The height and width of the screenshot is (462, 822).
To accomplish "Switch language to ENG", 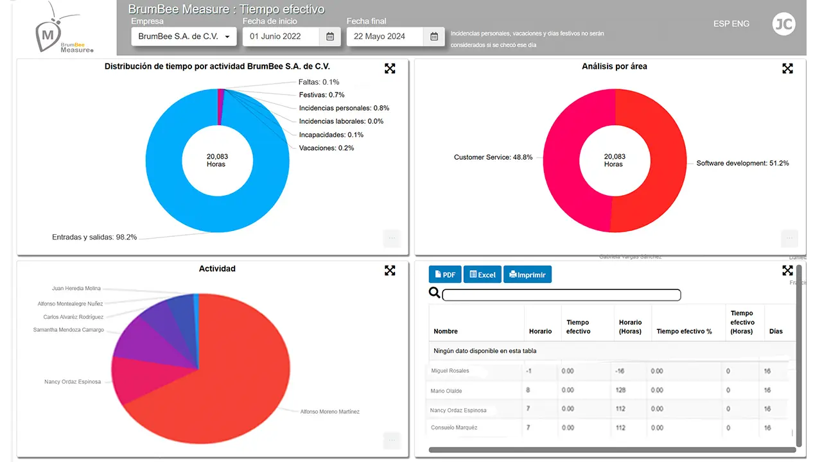I will point(740,24).
